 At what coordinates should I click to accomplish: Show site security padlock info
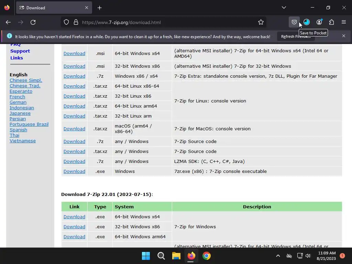coord(76,22)
